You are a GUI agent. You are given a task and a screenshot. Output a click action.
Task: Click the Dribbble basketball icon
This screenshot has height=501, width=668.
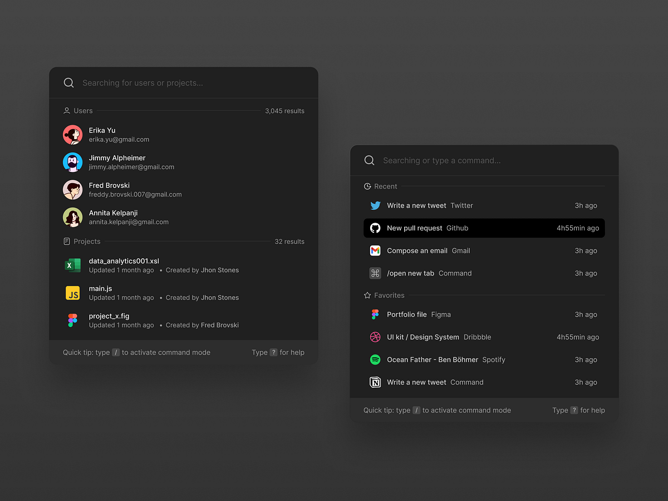tap(375, 337)
